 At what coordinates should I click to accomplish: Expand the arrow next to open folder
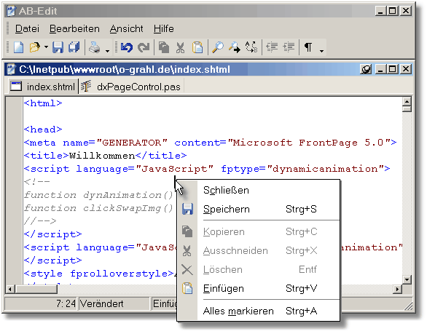tap(47, 47)
